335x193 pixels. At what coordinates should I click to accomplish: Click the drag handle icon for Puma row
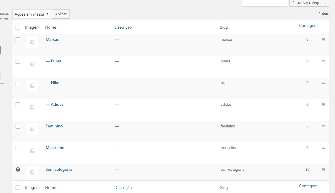click(x=323, y=61)
